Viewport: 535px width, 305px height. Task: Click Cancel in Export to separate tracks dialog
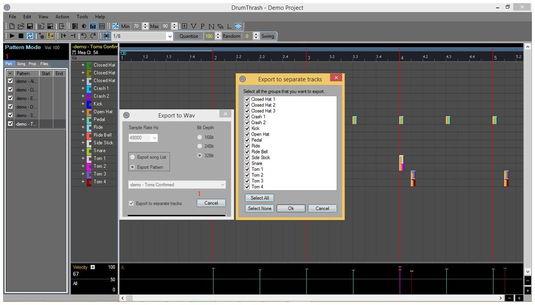point(322,208)
